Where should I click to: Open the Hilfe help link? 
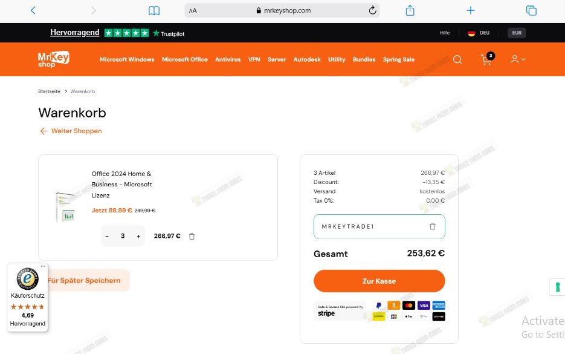[444, 33]
